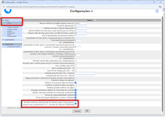Viewport: 165px width, 117px height.
Task: Click the help icon in Básico header bar
Action: pyautogui.click(x=95, y=20)
